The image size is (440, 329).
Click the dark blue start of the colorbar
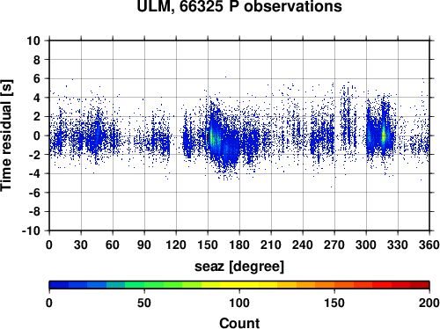pos(59,285)
